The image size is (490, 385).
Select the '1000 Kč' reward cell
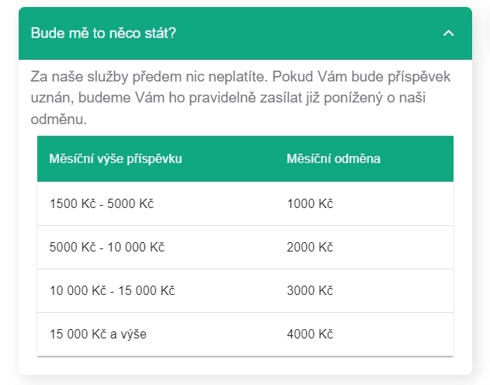click(x=309, y=203)
